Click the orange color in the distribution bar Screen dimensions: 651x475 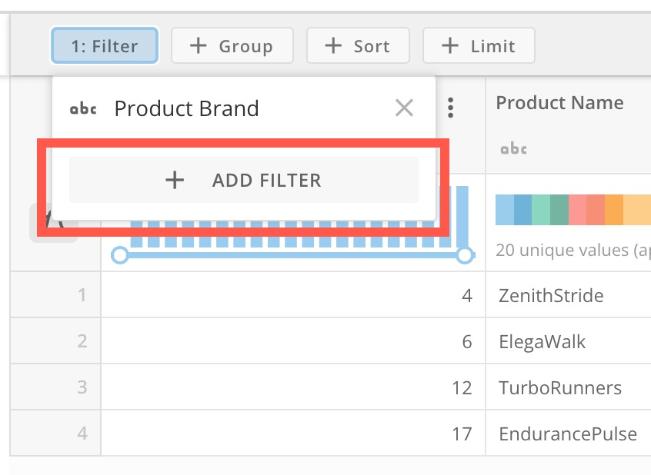[x=613, y=210]
